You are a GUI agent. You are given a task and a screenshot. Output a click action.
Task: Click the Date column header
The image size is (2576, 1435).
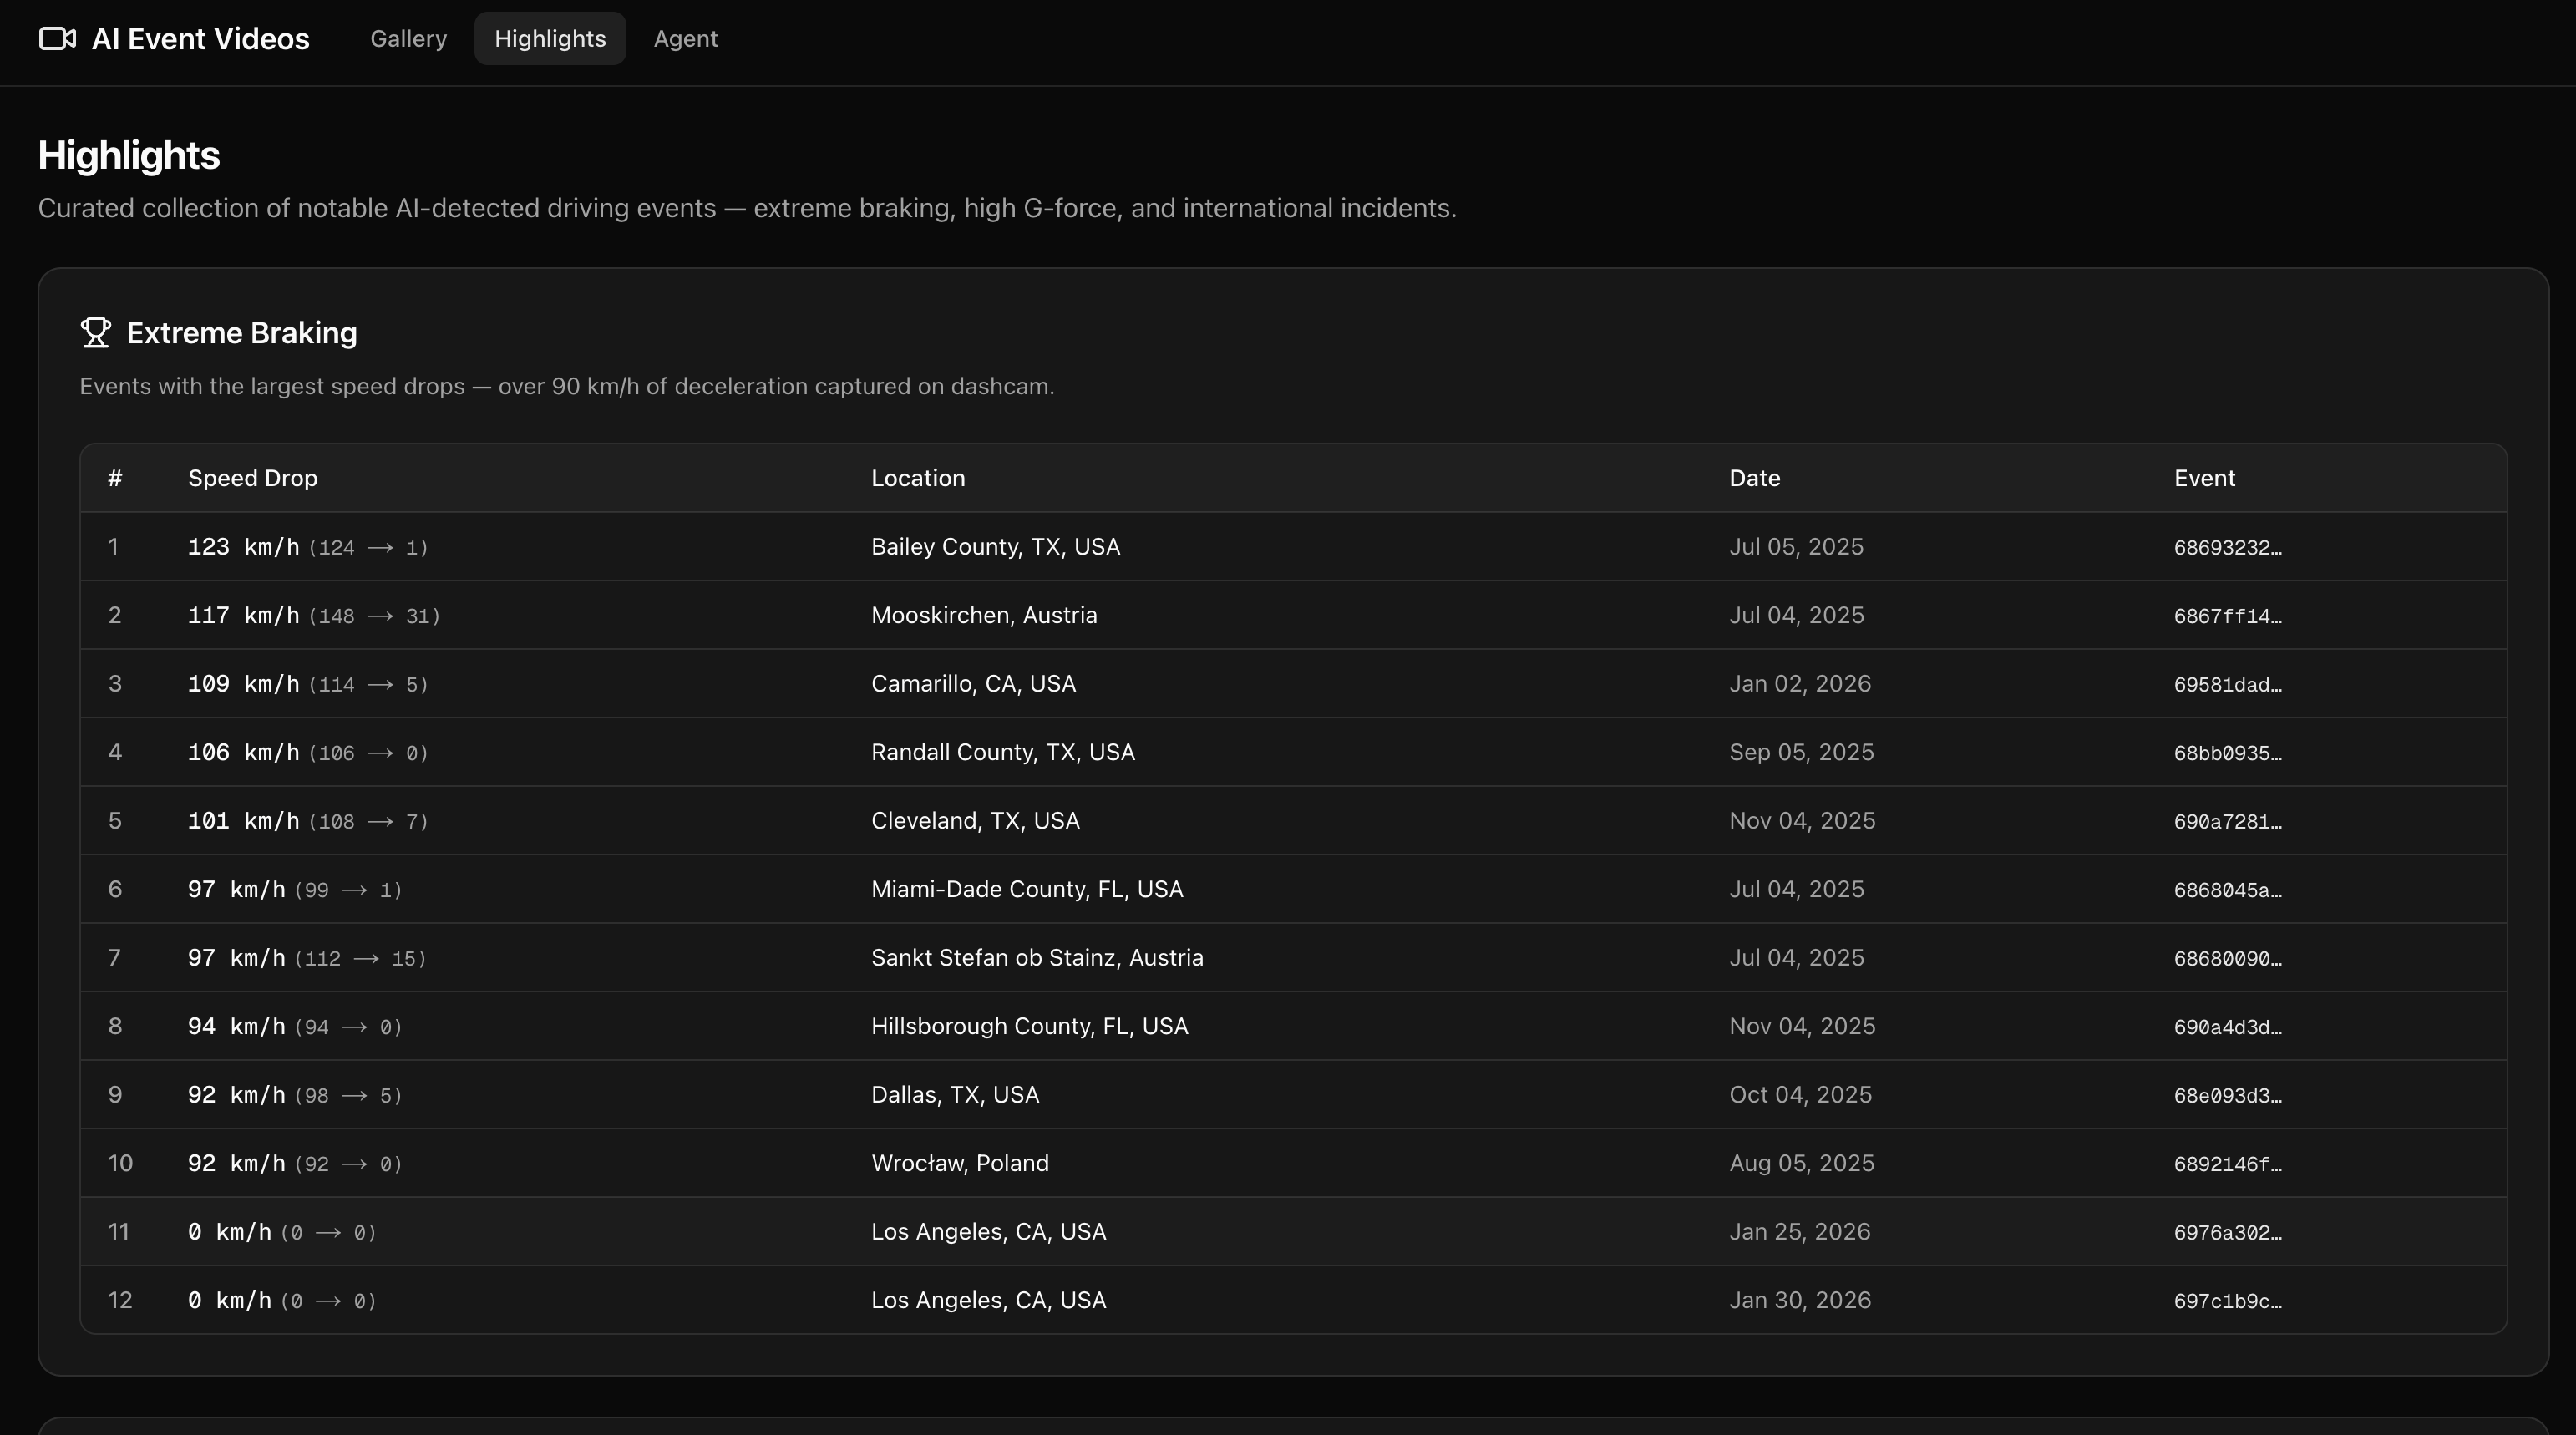click(x=1754, y=478)
